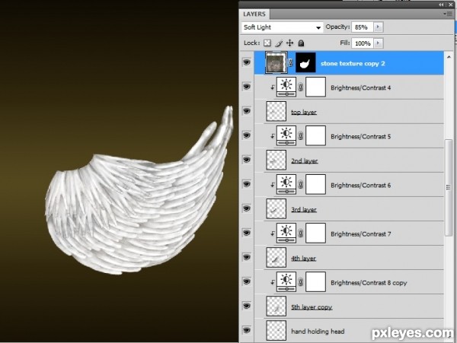Image resolution: width=457 pixels, height=343 pixels.
Task: Select the Brightness/Contrast 6 layer name
Action: [x=360, y=185]
